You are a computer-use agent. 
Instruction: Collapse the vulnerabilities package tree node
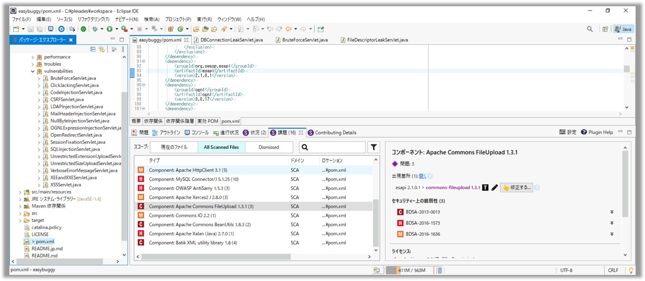click(33, 71)
